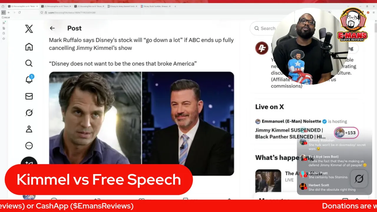
Task: Open the live show thumbnail under What's happening
Action: (x=268, y=181)
